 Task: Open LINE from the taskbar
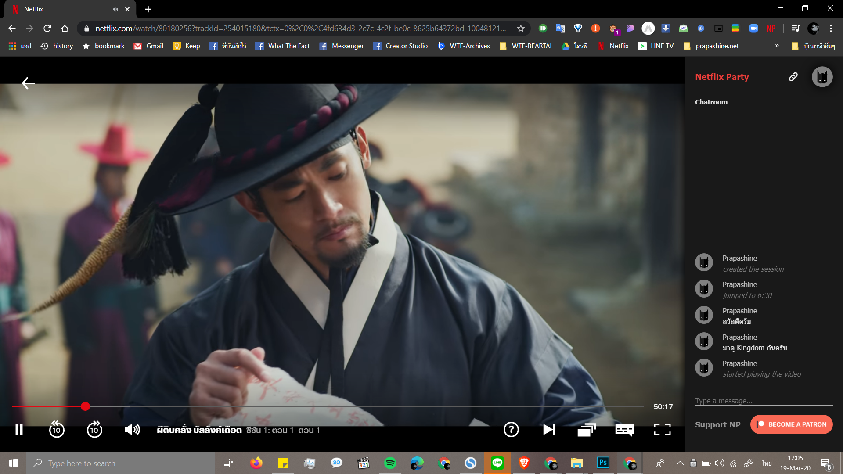click(497, 463)
